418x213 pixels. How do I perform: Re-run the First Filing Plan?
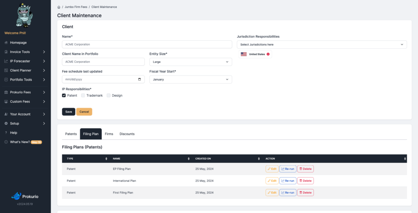pos(288,193)
